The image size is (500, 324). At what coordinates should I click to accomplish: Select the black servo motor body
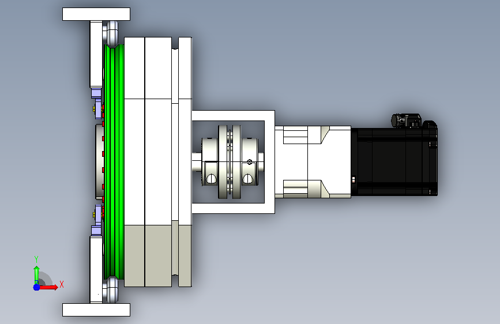(394, 162)
